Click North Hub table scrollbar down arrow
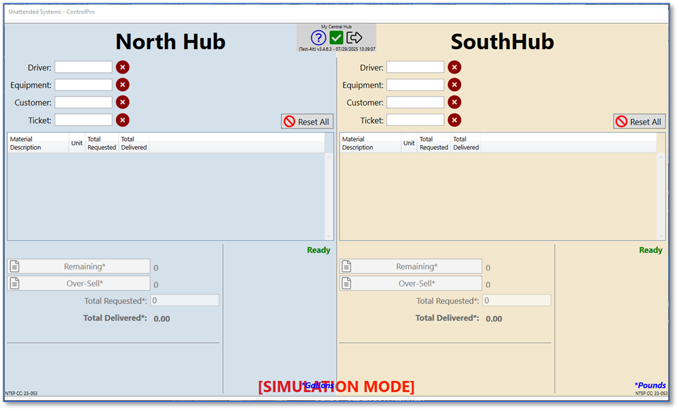Image resolution: width=679 pixels, height=411 pixels. pos(329,235)
